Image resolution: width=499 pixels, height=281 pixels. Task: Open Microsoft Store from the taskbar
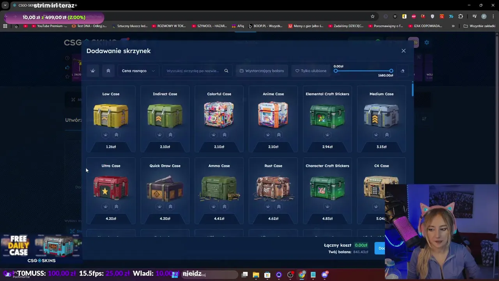(267, 275)
